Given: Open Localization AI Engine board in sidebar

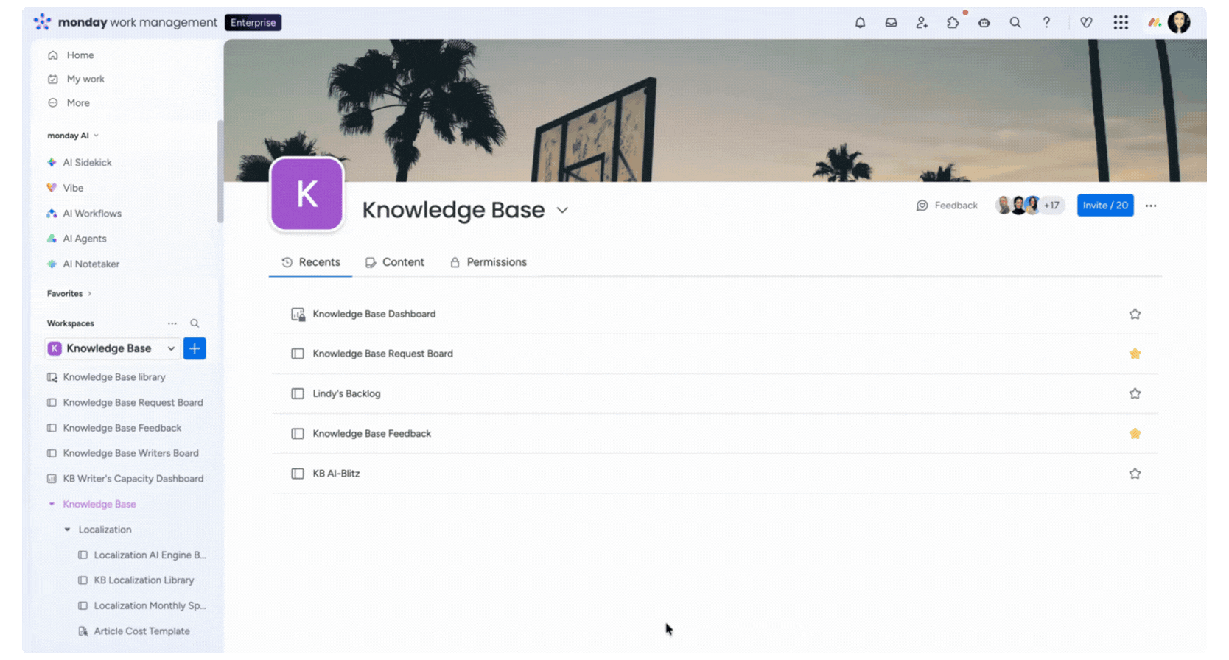Looking at the screenshot, I should pyautogui.click(x=150, y=555).
